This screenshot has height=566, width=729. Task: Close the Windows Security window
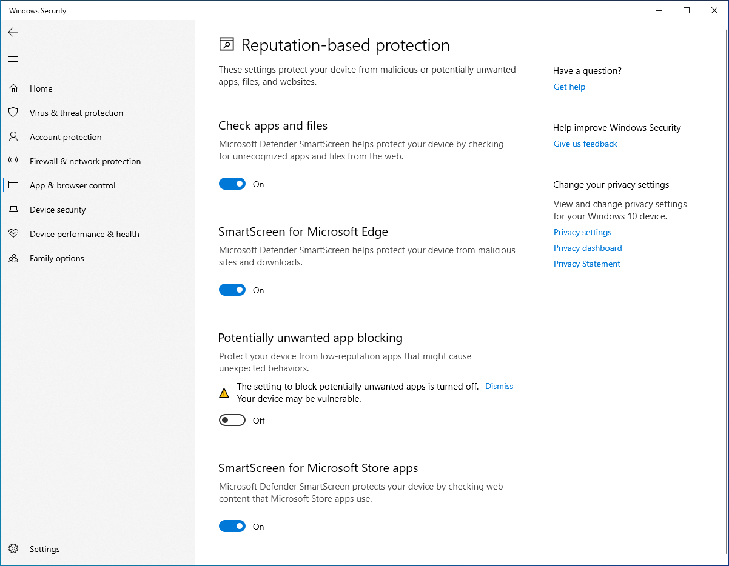(714, 10)
